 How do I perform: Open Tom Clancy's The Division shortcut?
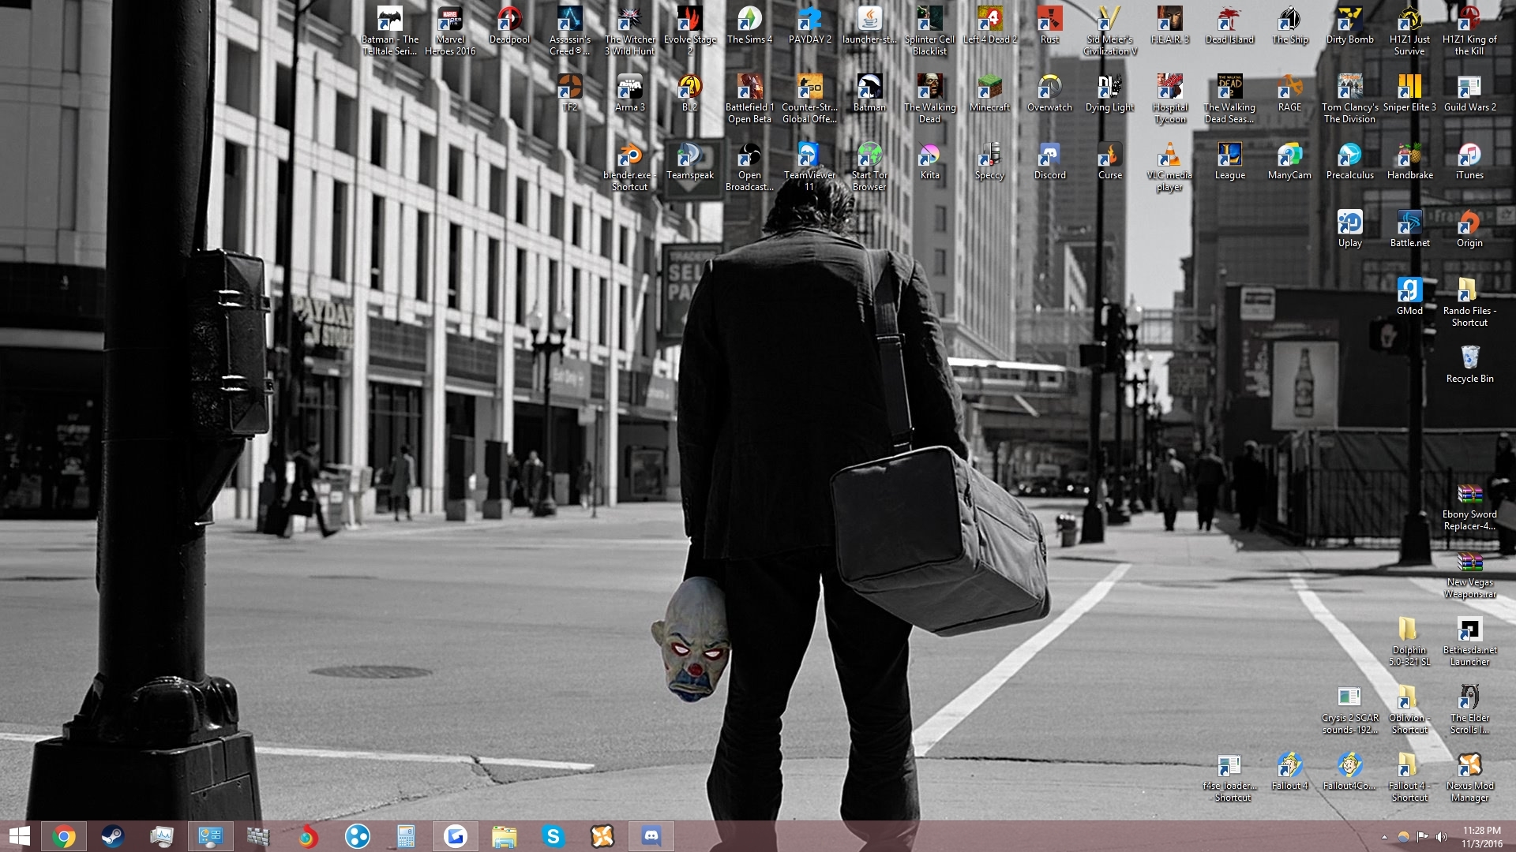[1349, 99]
